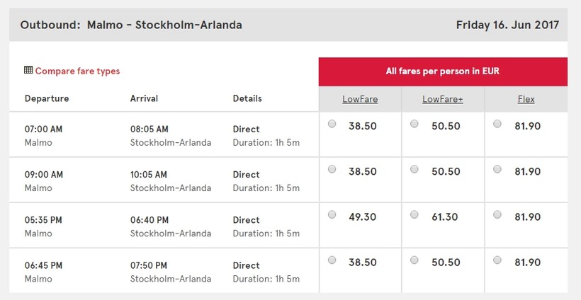Click the grid icon beside Compare fare types
Image resolution: width=581 pixels, height=300 pixels.
click(x=28, y=70)
